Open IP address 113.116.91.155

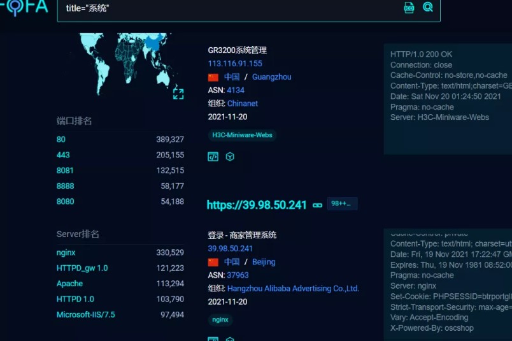[235, 64]
